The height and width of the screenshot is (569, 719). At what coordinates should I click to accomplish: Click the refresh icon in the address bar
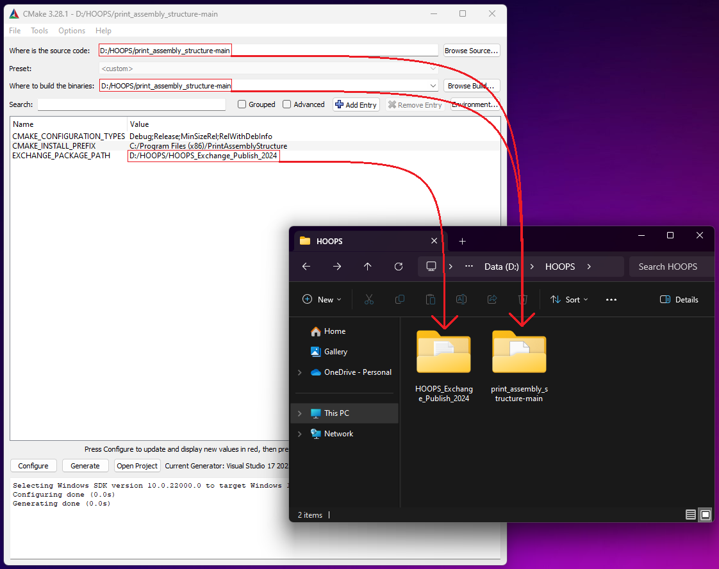[398, 267]
